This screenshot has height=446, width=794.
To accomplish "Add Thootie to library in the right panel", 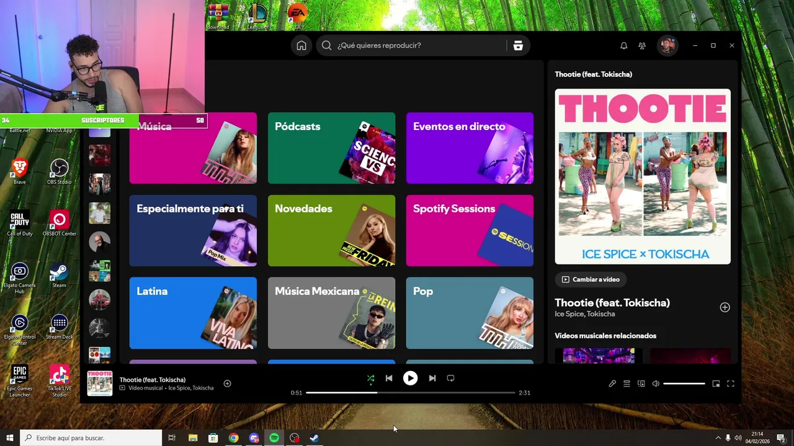I will pyautogui.click(x=725, y=307).
